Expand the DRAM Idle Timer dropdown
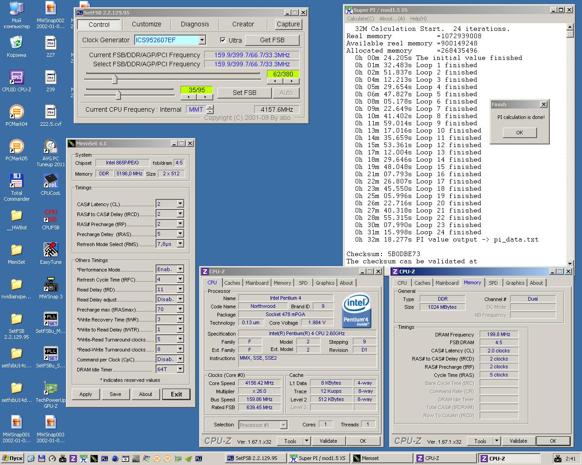This screenshot has width=582, height=465. point(180,369)
